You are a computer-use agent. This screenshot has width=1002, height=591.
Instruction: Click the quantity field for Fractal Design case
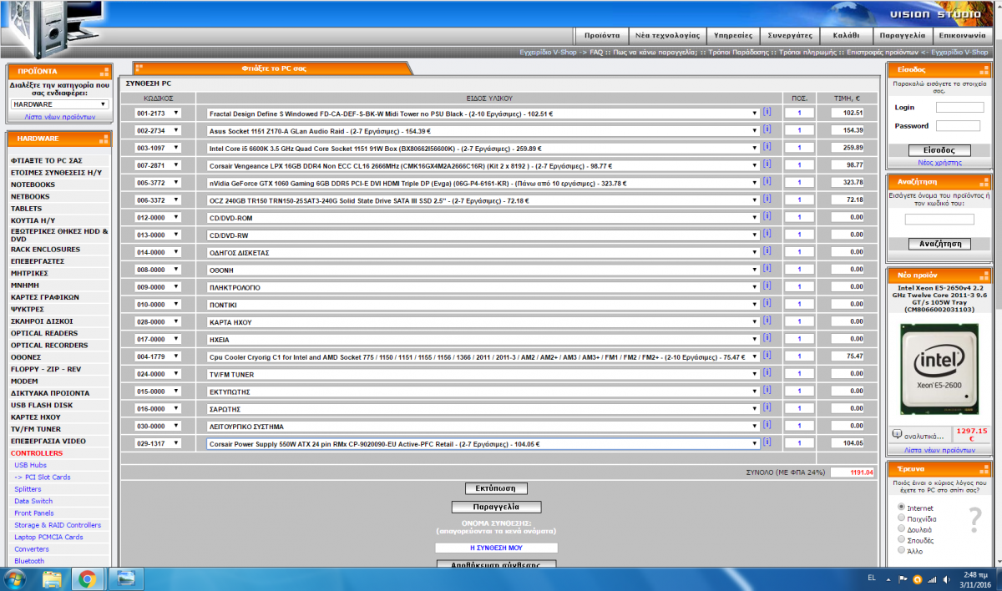(800, 113)
